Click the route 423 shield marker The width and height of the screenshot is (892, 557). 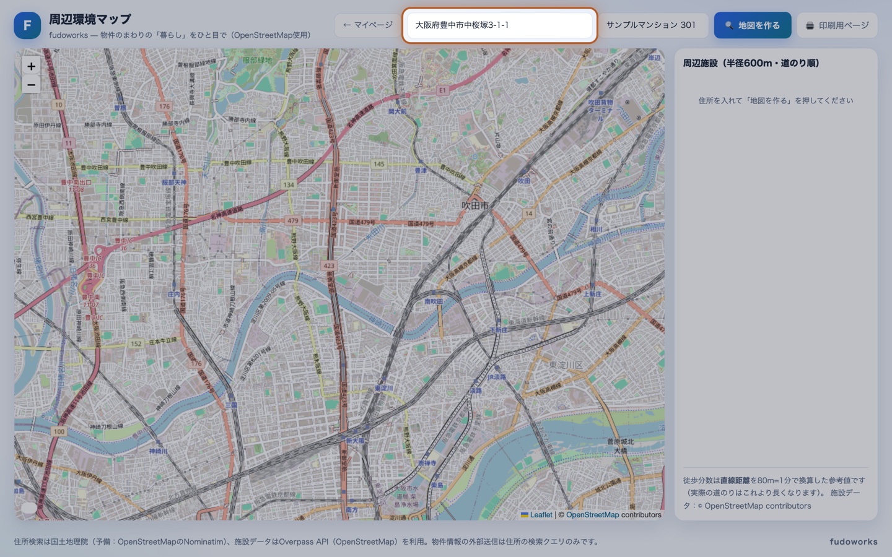coord(328,266)
